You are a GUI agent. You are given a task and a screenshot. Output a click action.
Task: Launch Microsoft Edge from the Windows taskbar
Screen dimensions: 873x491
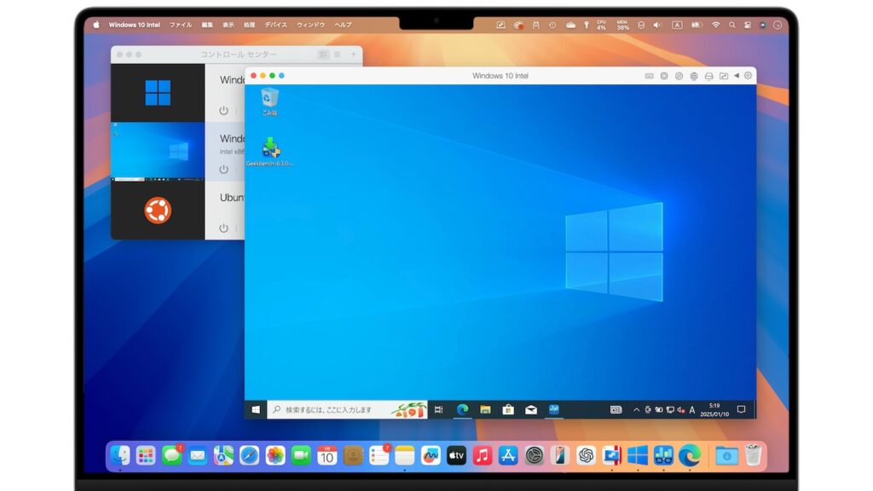click(x=462, y=410)
